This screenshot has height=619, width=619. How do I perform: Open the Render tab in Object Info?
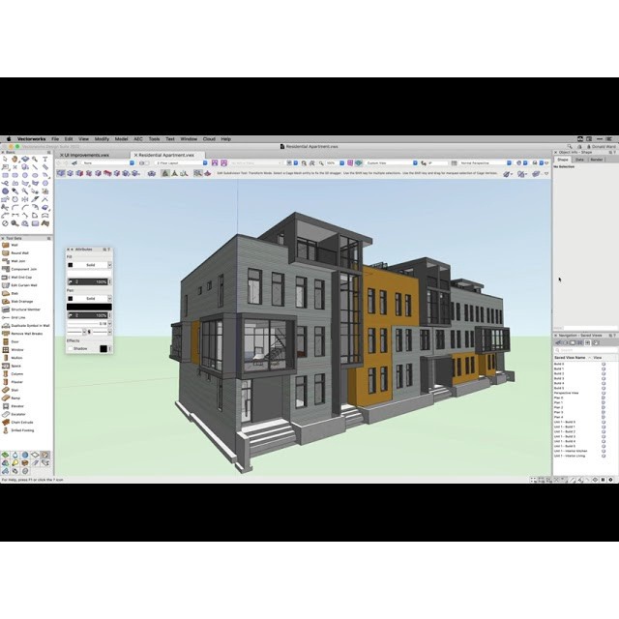point(597,160)
